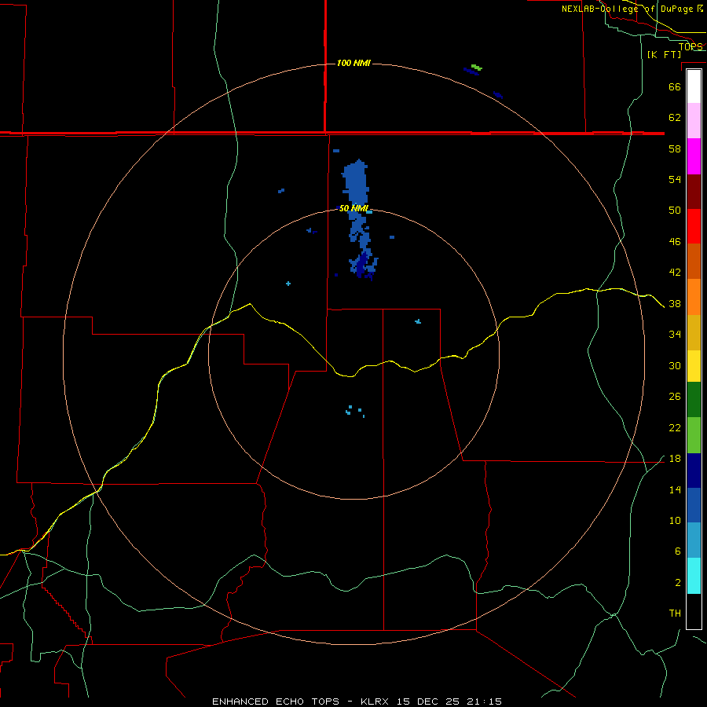Click the light green 22 kft legend swatch
Viewport: 707px width, 707px height.
coord(694,435)
